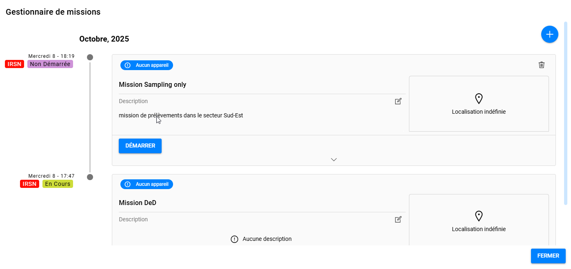The width and height of the screenshot is (571, 269).
Task: Click the En Cours status tag
Action: pos(58,184)
